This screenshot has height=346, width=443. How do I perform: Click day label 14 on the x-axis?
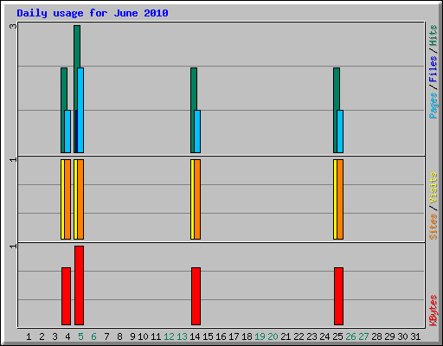tap(195, 336)
